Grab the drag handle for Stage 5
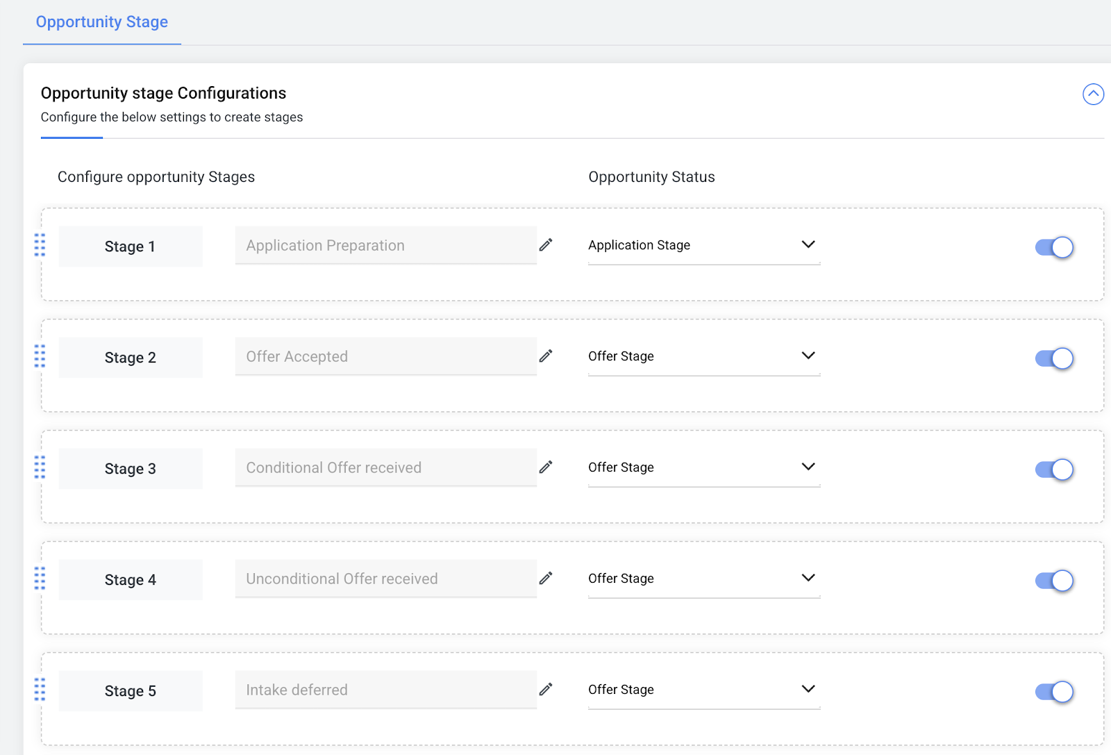This screenshot has height=755, width=1111. (x=40, y=690)
